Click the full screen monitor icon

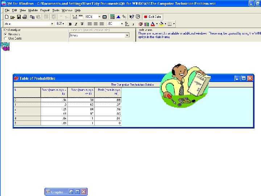click(x=104, y=17)
